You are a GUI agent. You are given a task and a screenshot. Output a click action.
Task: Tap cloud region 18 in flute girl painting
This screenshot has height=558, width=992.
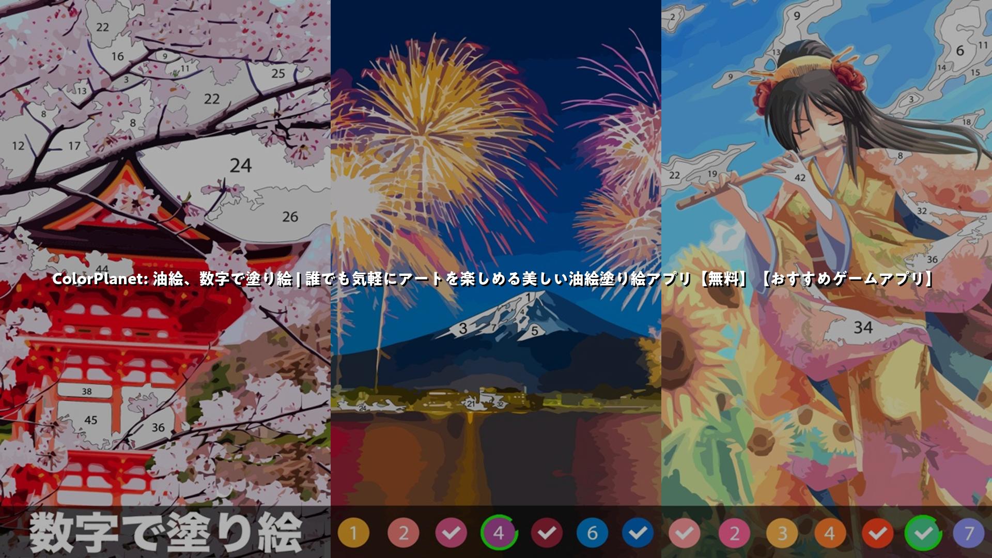(966, 122)
